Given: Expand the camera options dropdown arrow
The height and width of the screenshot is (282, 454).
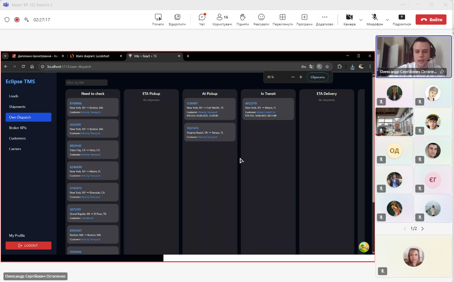Looking at the screenshot, I should click(x=361, y=20).
